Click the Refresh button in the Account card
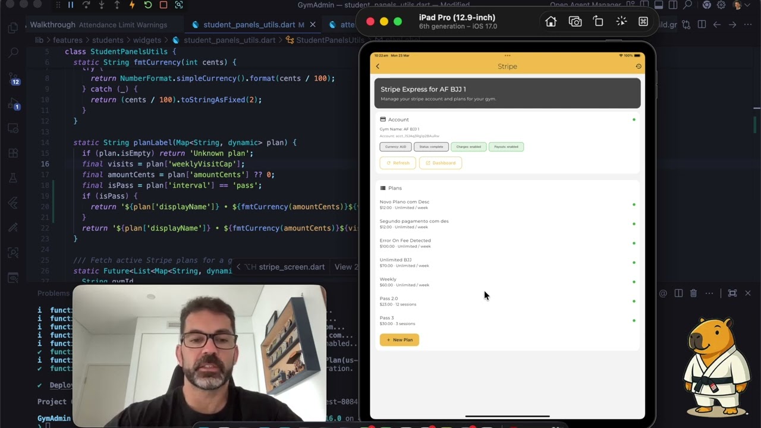The width and height of the screenshot is (761, 428). point(398,163)
